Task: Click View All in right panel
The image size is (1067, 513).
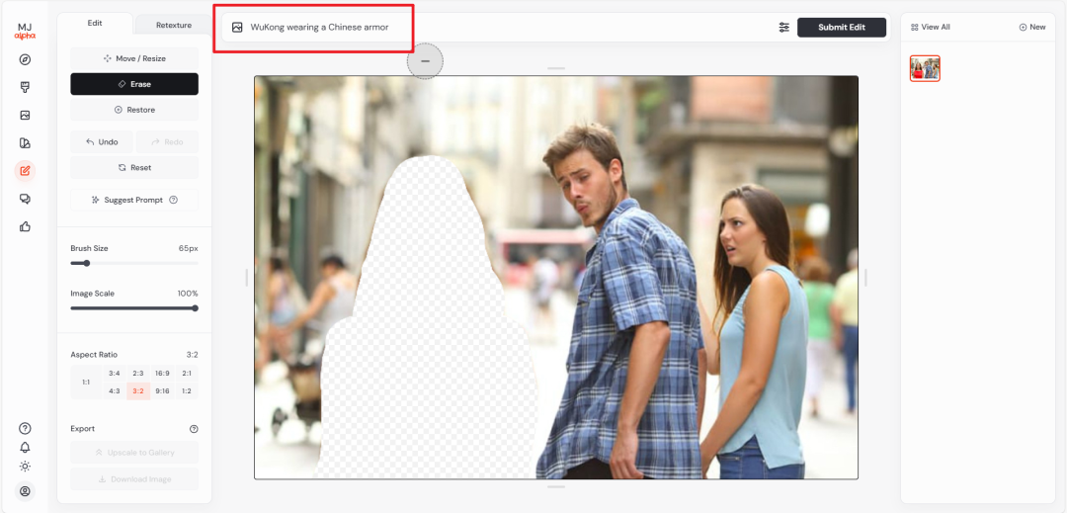Action: (x=931, y=28)
